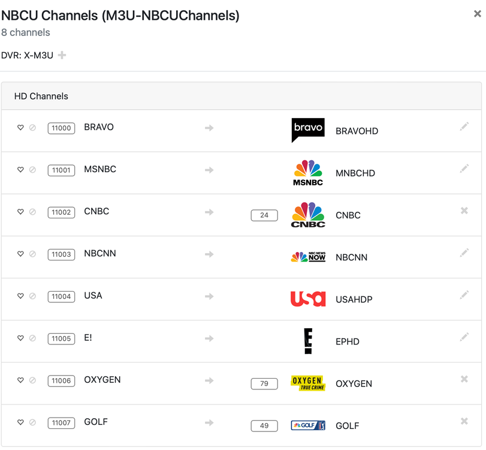Screen dimensions: 486x450
Task: Click the HD Channels section header
Action: 41,96
